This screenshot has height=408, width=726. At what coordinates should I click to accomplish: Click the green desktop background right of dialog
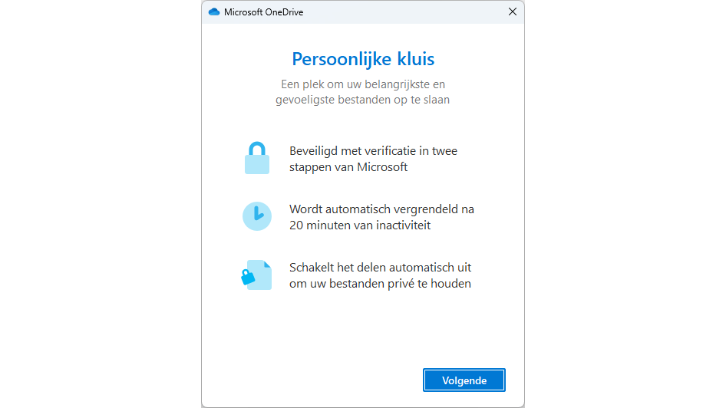pyautogui.click(x=625, y=204)
